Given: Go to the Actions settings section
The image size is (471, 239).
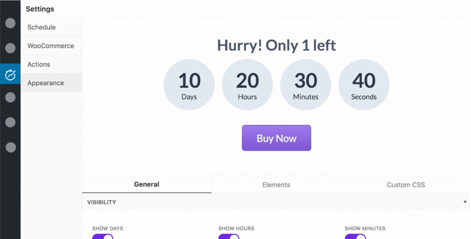Looking at the screenshot, I should tap(39, 64).
